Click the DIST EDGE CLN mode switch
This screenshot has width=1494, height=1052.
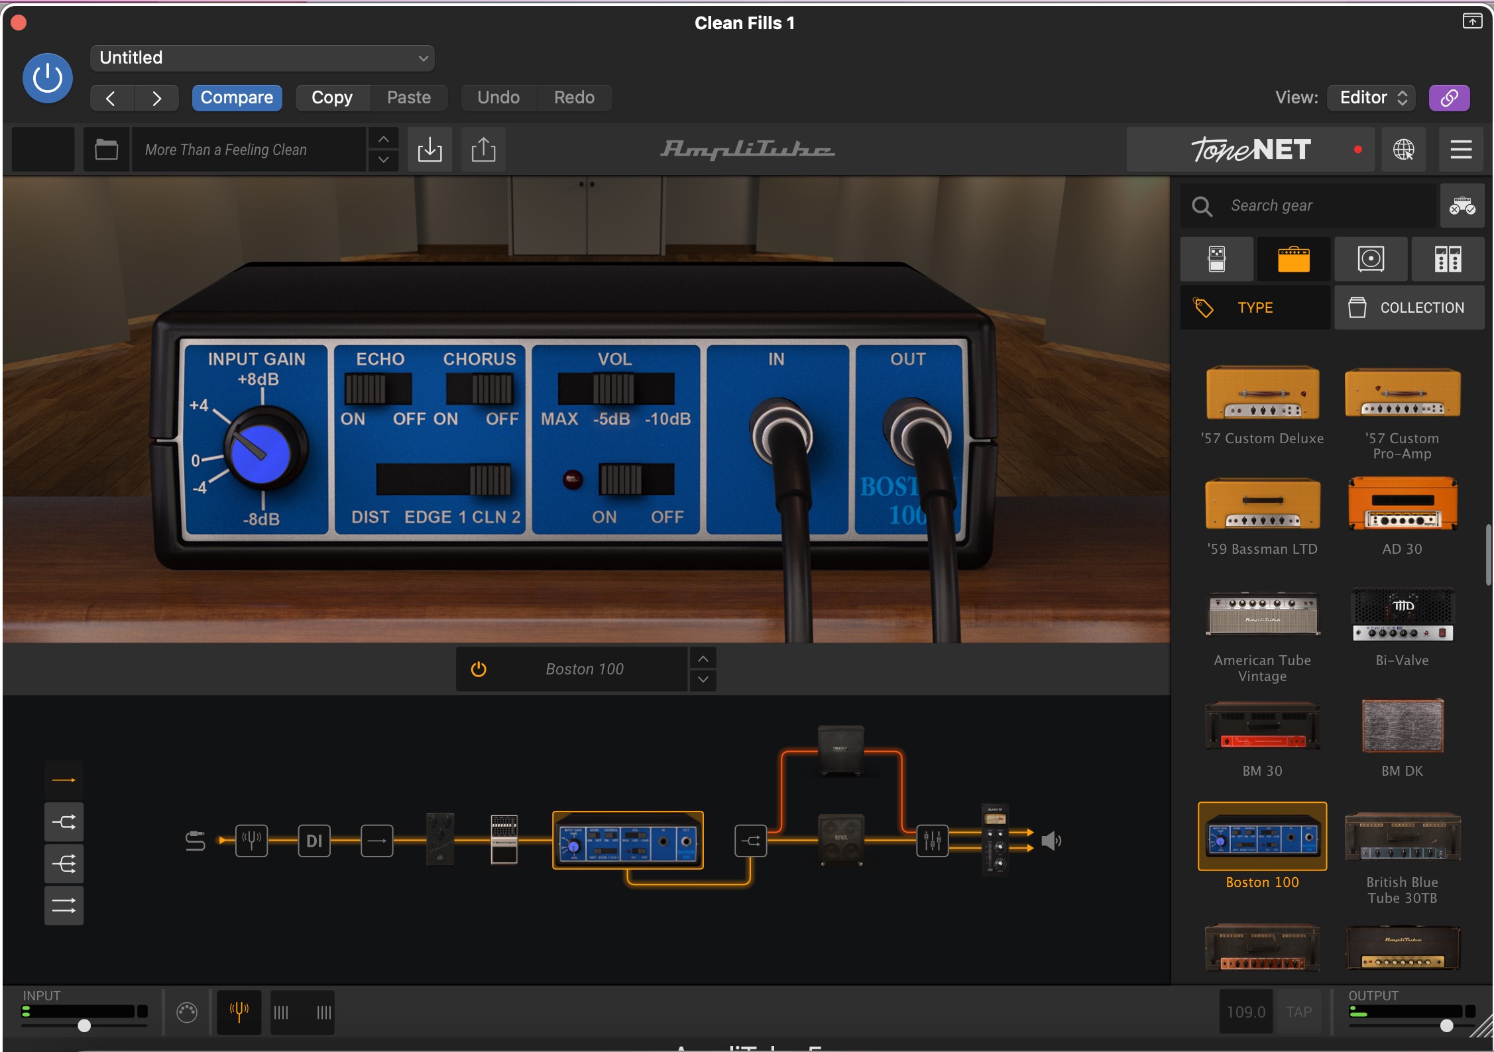[443, 479]
